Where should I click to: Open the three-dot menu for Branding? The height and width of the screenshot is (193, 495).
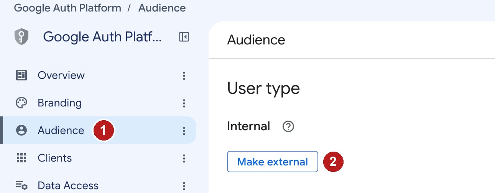pyautogui.click(x=184, y=103)
